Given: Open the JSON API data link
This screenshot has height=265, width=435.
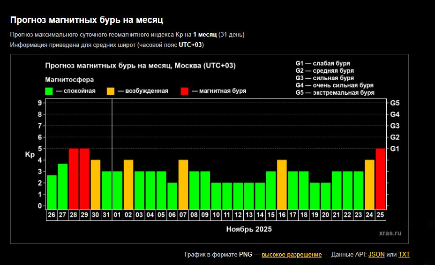Looking at the screenshot, I should 376,254.
